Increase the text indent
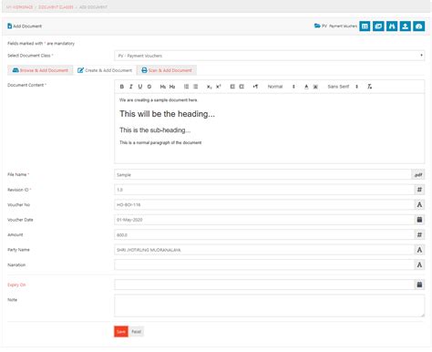Screen dimensions: 432x352 coord(242,87)
